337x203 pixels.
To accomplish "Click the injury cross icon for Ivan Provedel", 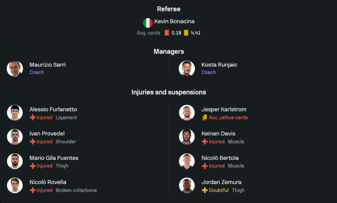I will (x=33, y=142).
